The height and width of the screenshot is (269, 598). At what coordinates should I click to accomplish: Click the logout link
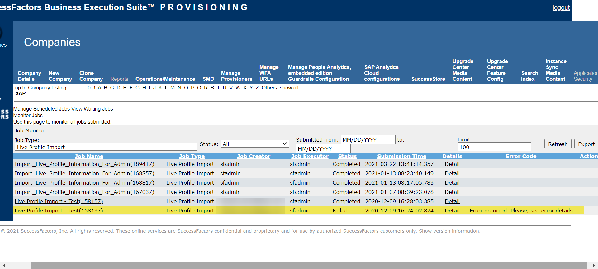561,7
